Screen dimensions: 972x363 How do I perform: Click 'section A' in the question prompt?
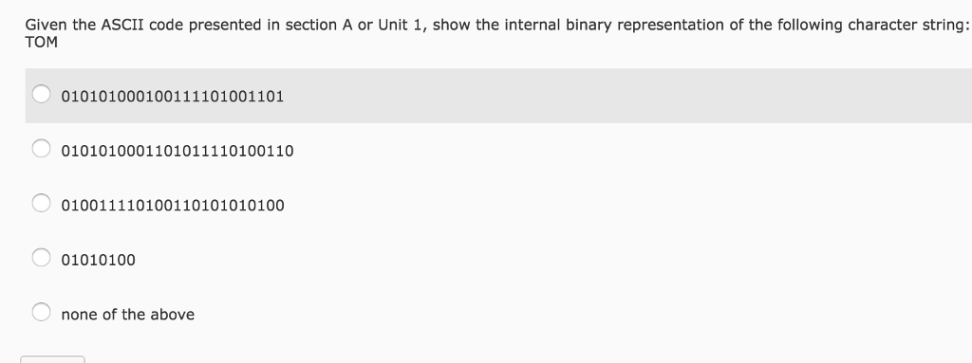click(319, 26)
